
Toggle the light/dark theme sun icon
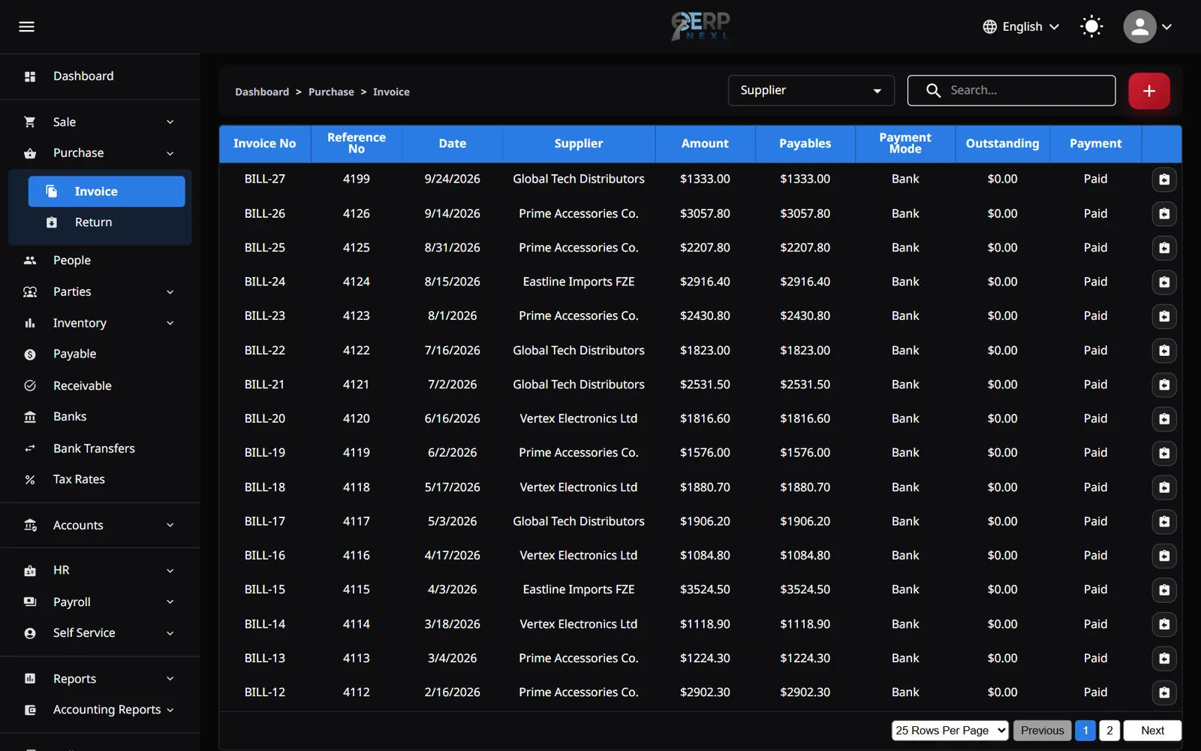pyautogui.click(x=1091, y=27)
